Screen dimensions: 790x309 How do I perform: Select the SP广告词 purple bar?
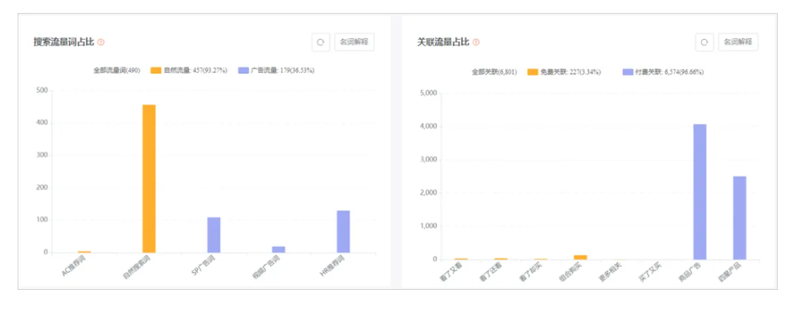click(214, 235)
